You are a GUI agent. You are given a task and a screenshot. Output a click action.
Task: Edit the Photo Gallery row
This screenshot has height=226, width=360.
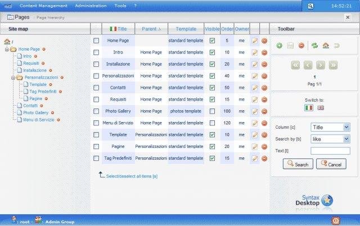[x=255, y=111]
